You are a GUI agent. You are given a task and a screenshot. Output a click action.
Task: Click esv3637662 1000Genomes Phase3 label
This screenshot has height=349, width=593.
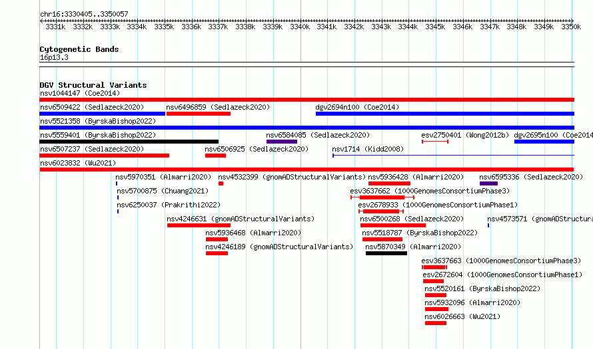coord(430,191)
